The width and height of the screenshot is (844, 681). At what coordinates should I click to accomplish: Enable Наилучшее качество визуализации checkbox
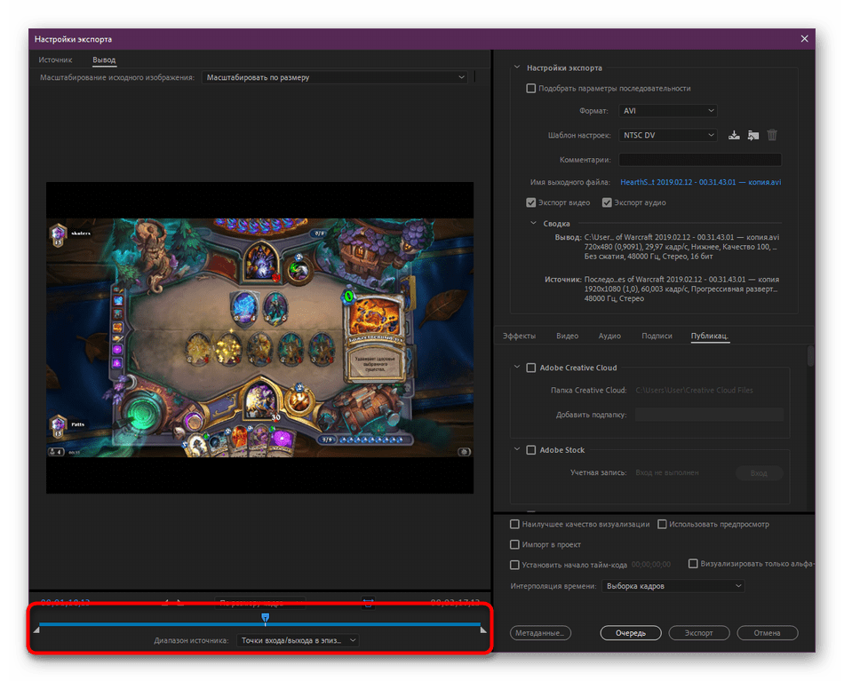[515, 524]
